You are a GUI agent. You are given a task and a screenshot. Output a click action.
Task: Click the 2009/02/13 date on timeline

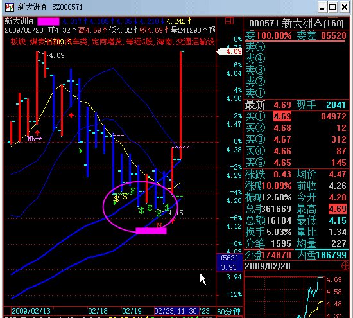(31, 311)
